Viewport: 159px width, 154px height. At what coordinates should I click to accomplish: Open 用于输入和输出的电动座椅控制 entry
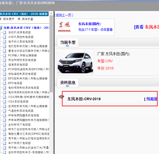(x=29, y=138)
